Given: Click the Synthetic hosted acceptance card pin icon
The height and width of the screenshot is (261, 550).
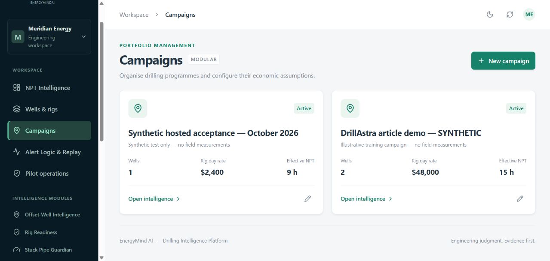Looking at the screenshot, I should 138,108.
